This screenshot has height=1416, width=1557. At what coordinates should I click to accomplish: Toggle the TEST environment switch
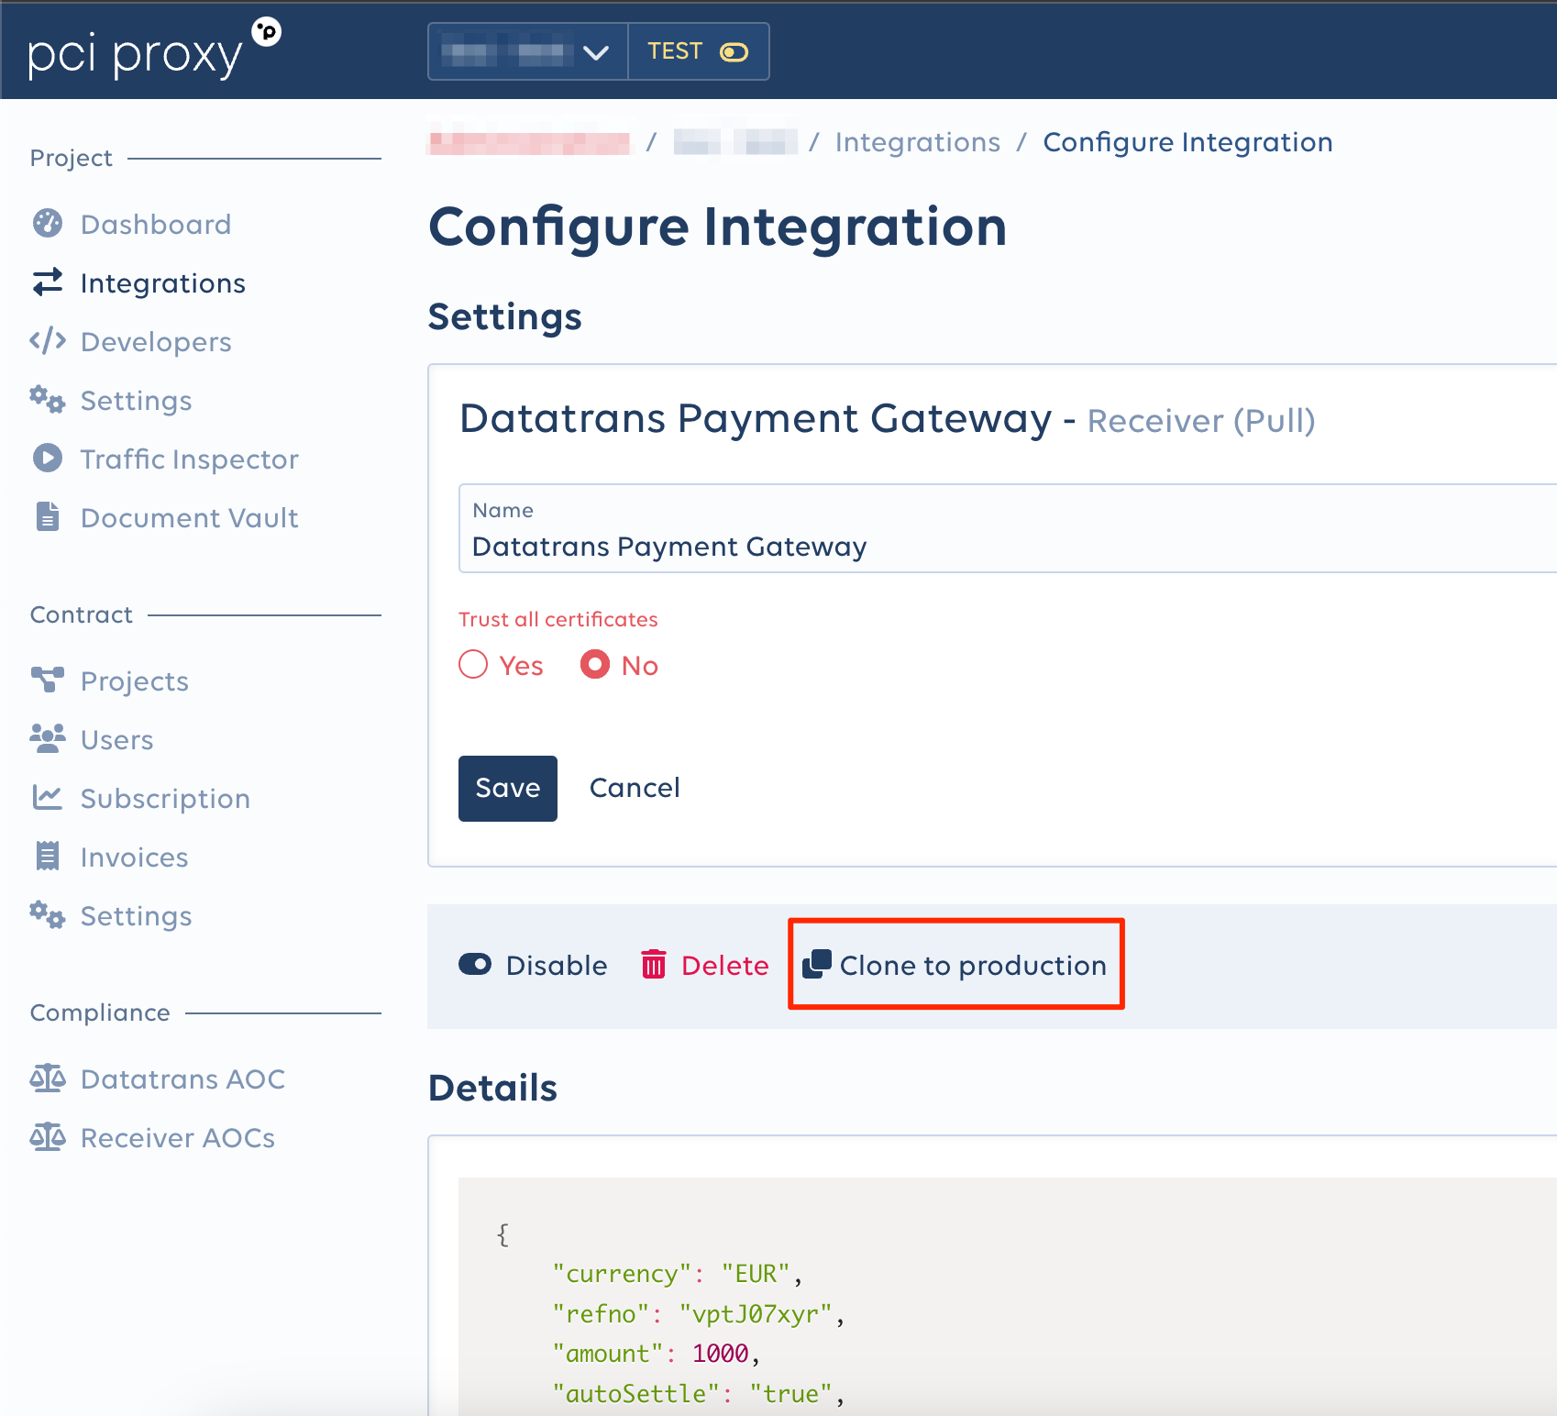point(734,52)
